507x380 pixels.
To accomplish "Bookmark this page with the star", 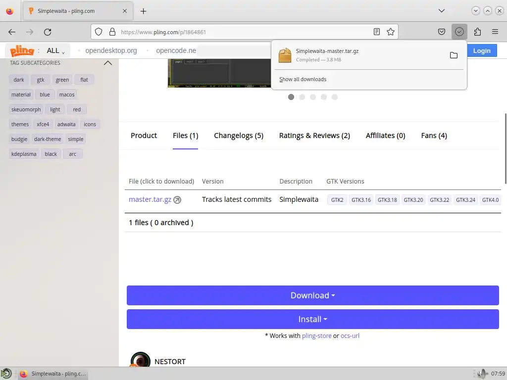I will (x=391, y=32).
